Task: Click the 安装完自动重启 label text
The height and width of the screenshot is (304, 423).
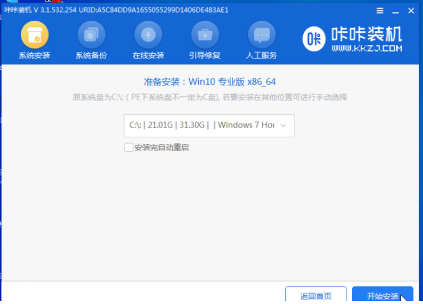Action: click(161, 147)
